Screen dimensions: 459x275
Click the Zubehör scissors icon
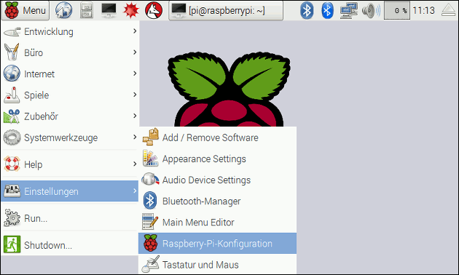point(12,116)
